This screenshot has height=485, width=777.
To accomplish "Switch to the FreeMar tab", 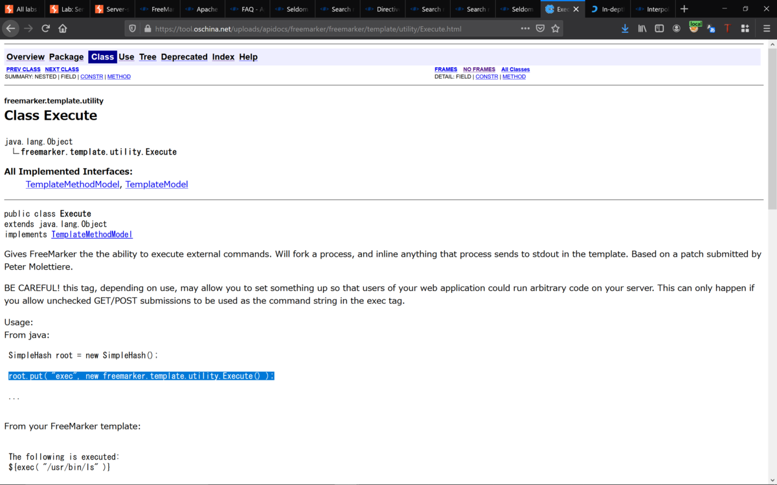I will tap(157, 9).
